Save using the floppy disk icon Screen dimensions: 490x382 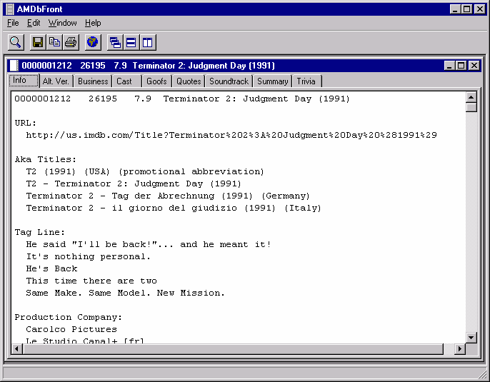point(38,42)
